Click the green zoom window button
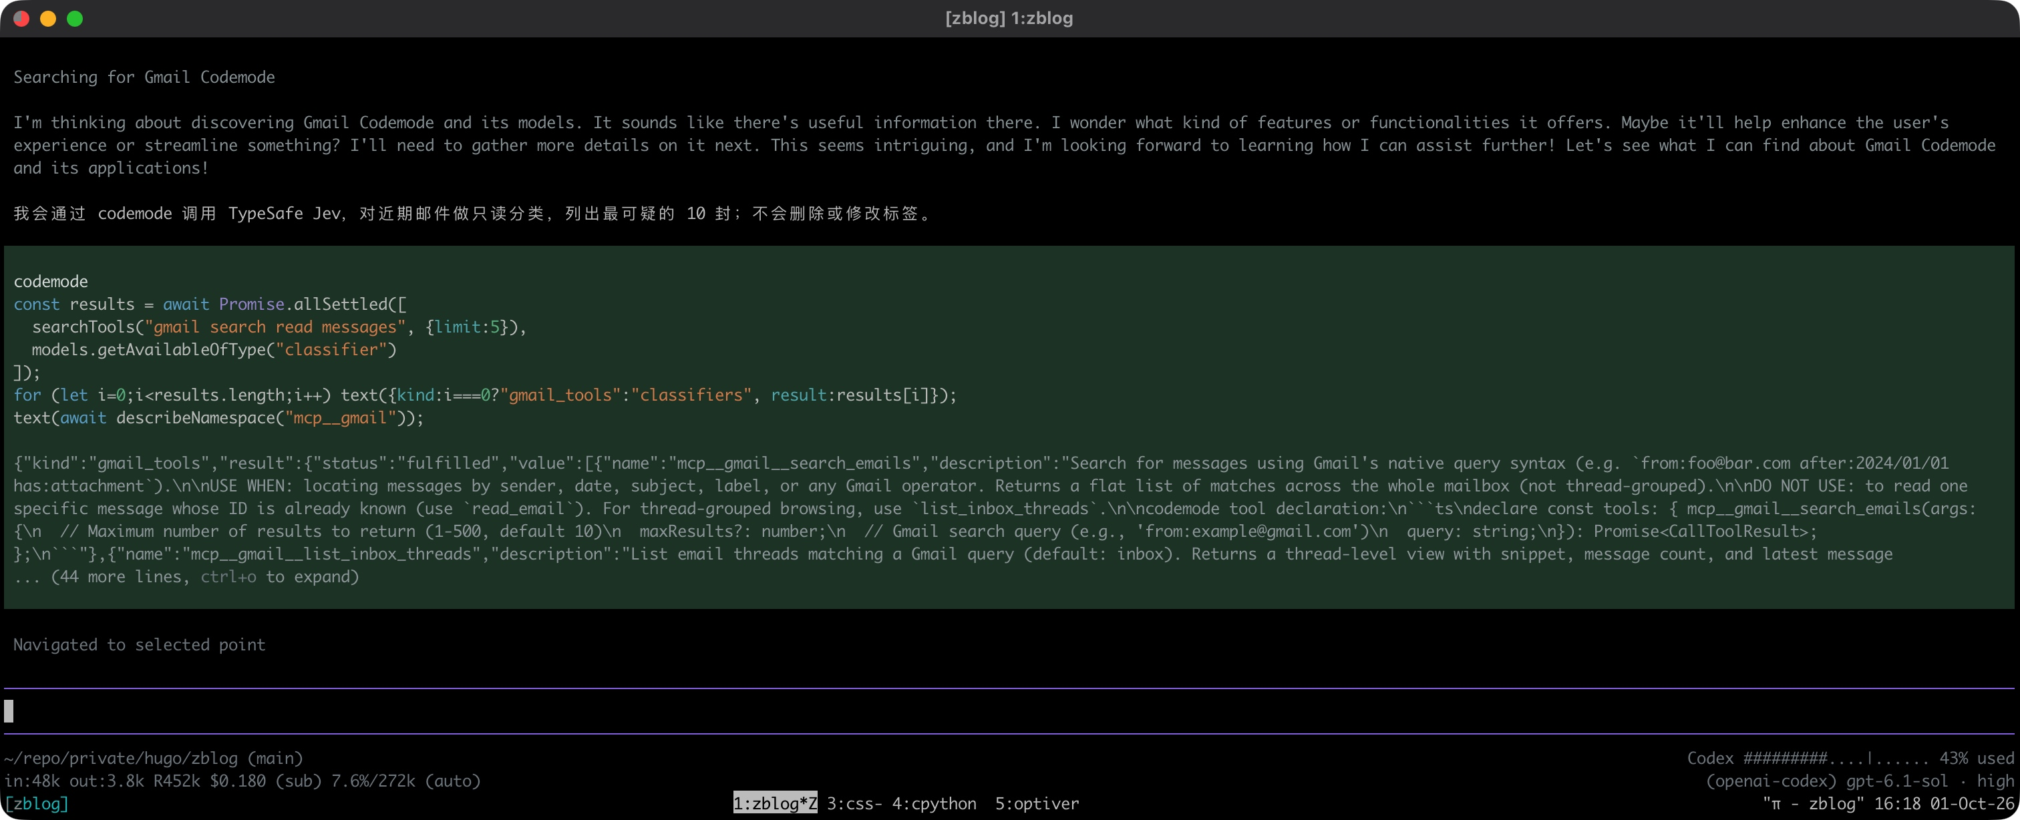2020x820 pixels. pos(75,18)
